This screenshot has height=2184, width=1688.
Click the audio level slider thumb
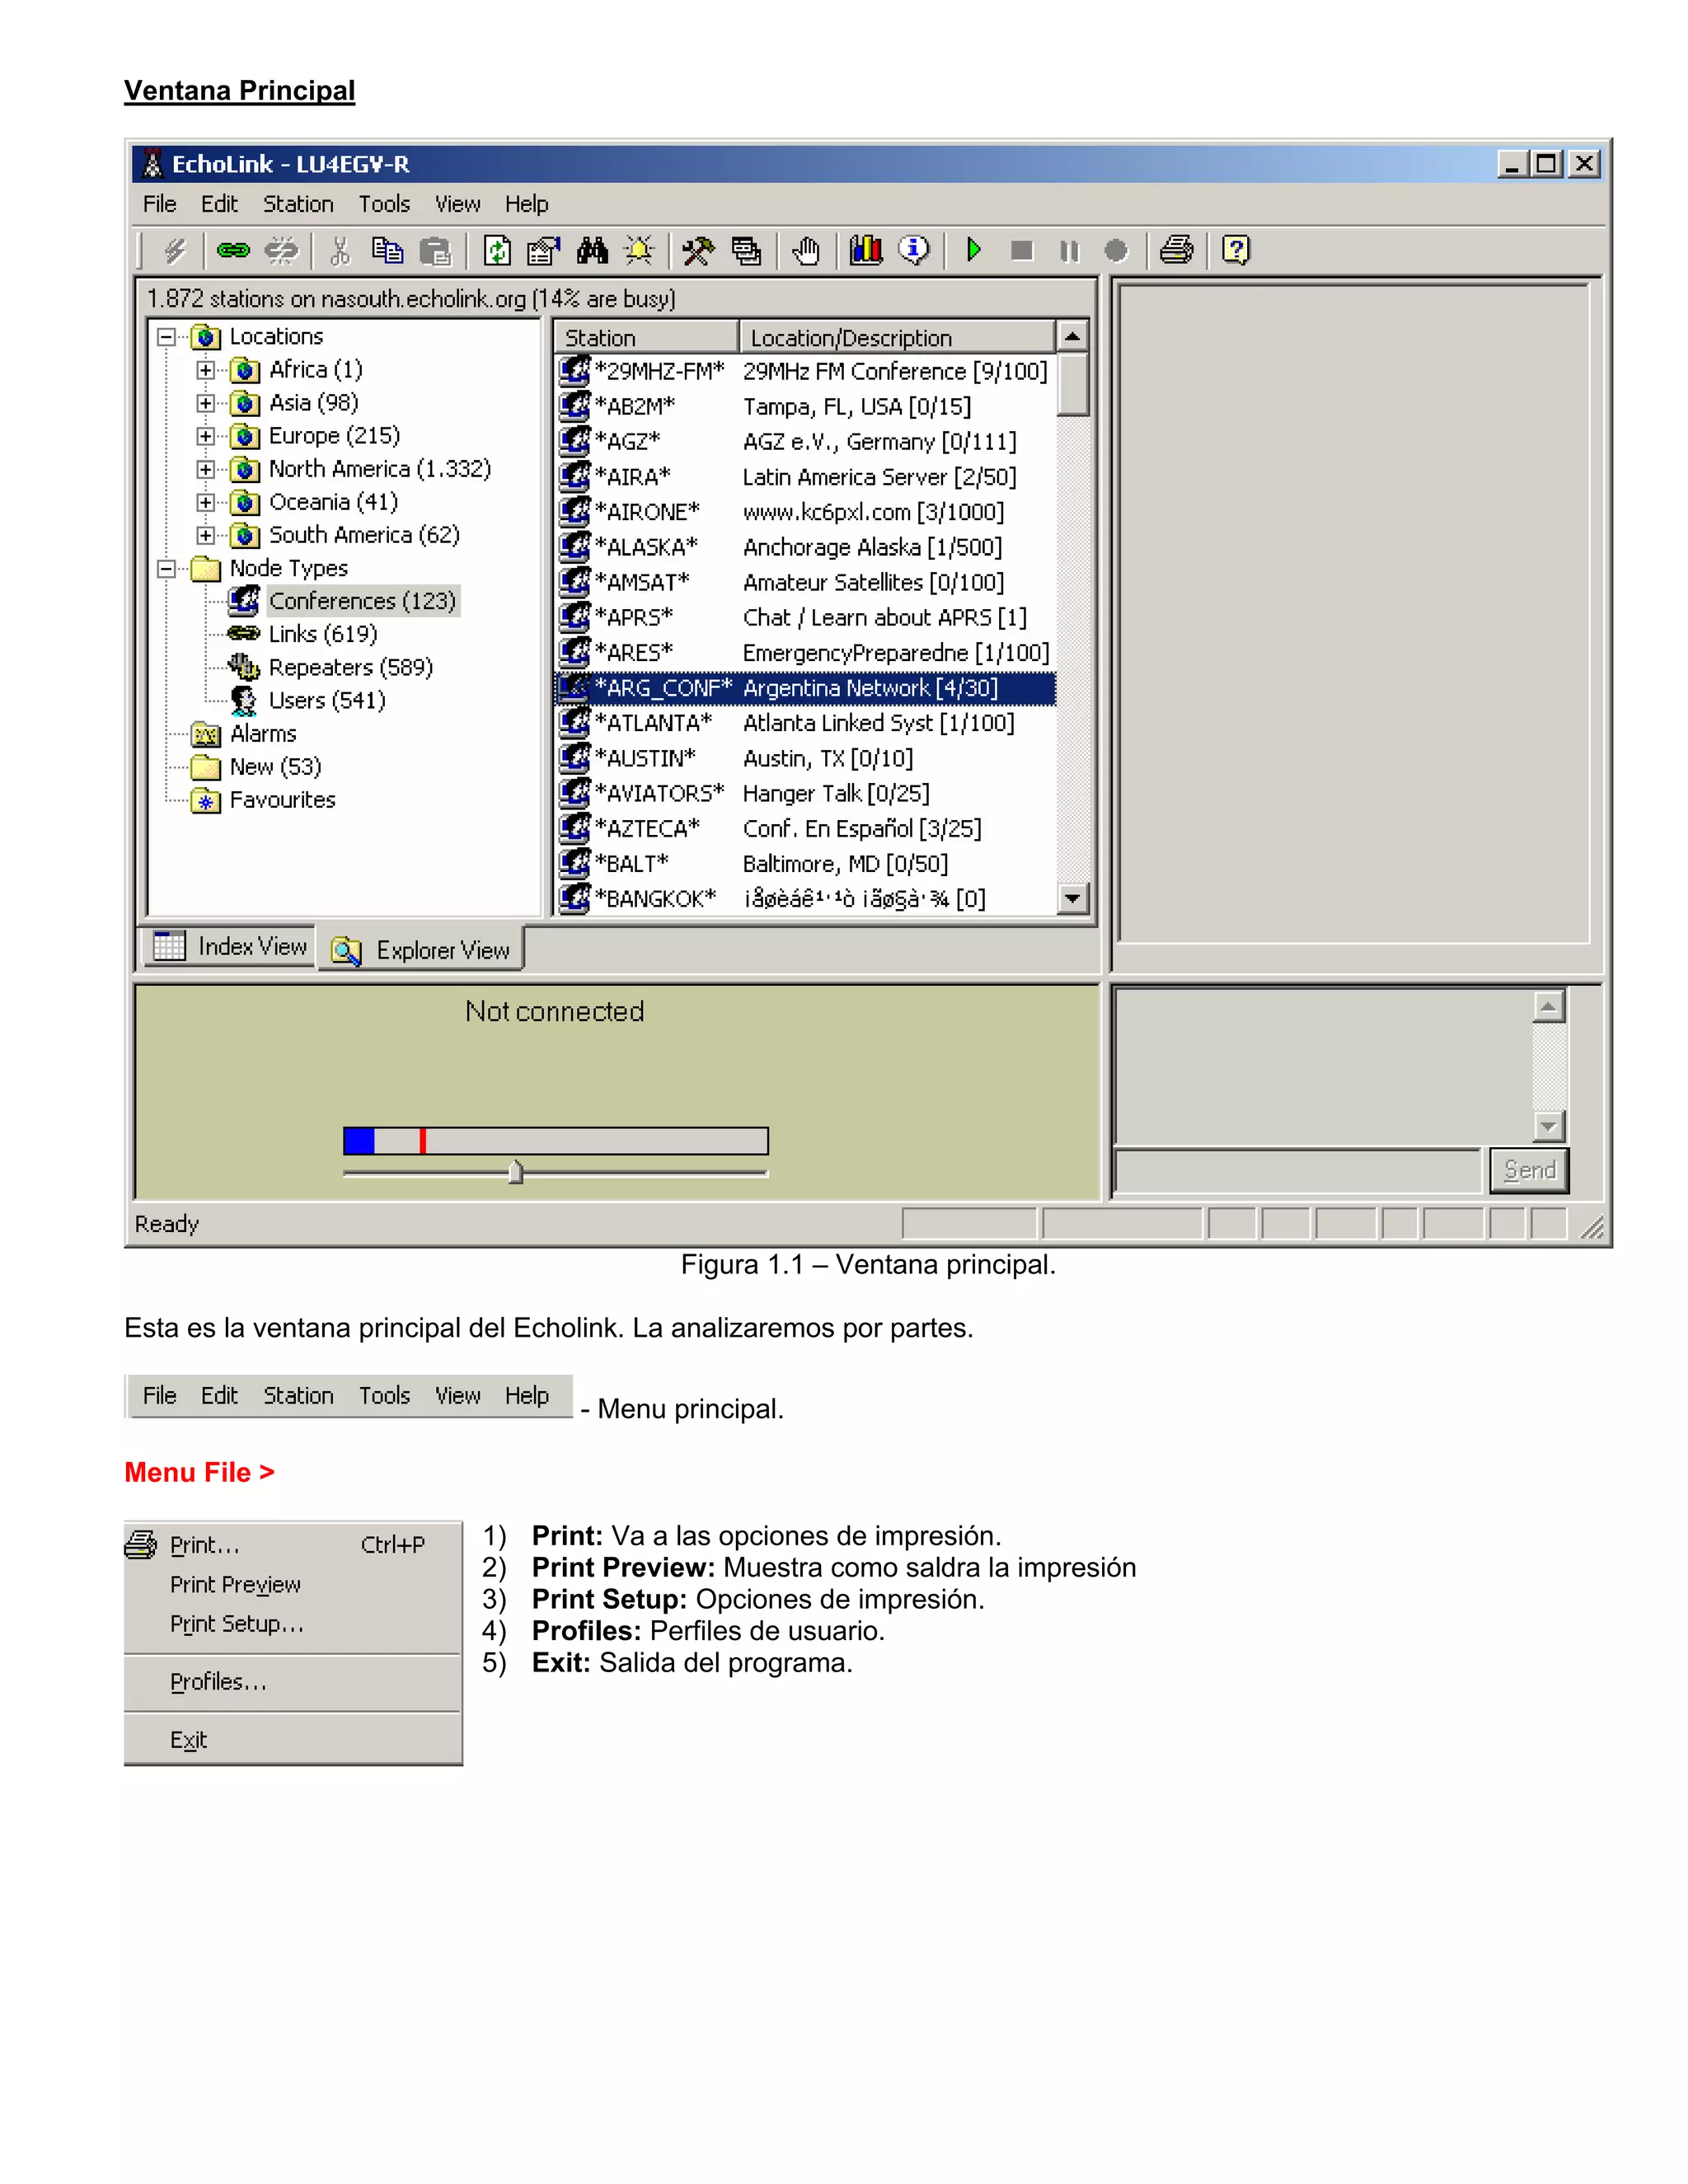coord(515,1172)
